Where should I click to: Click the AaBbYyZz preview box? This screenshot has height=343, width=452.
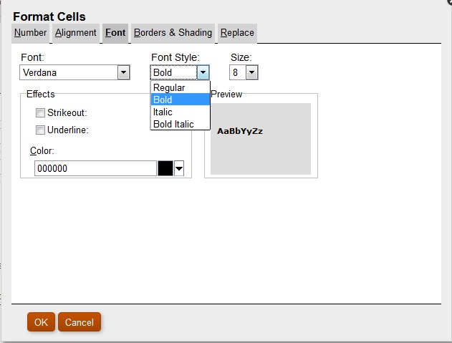pyautogui.click(x=261, y=139)
